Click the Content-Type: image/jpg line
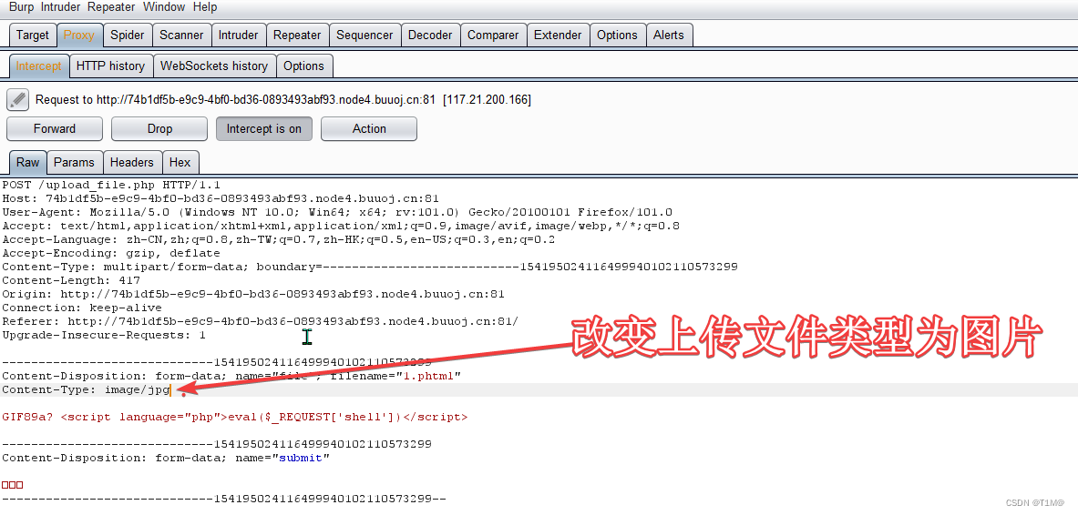 click(x=86, y=390)
